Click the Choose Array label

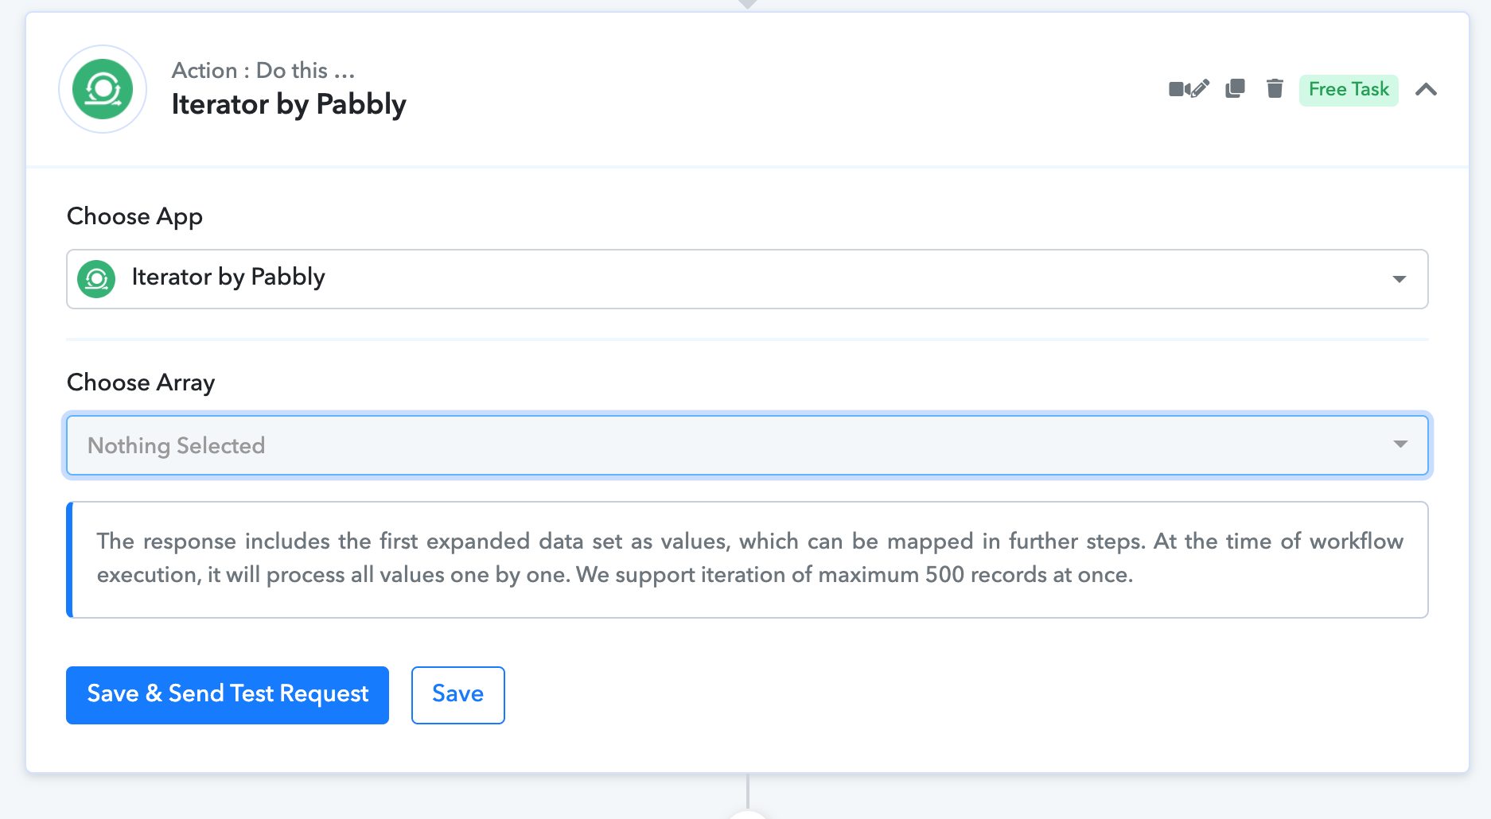click(141, 382)
